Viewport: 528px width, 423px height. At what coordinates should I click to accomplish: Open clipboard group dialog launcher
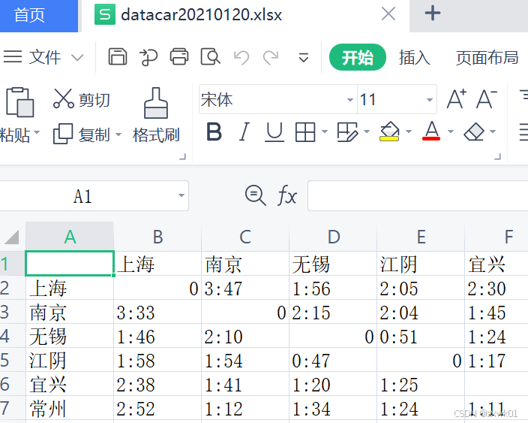click(x=182, y=157)
